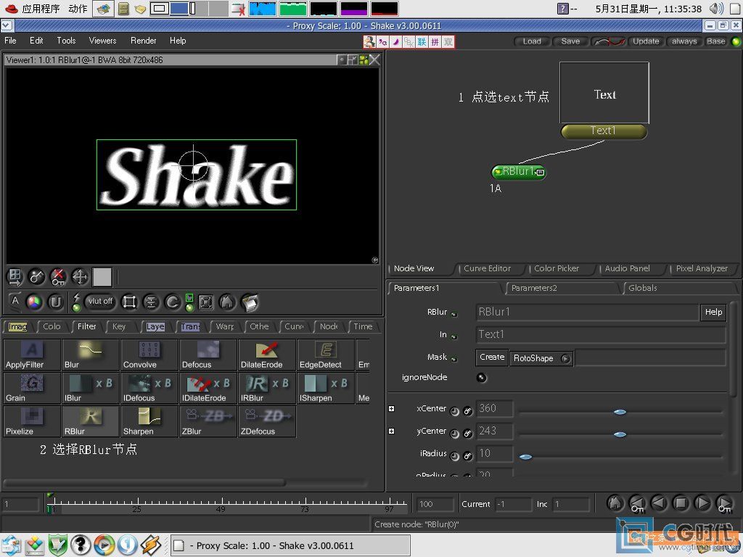
Task: Create a DilateErode node
Action: pos(267,355)
